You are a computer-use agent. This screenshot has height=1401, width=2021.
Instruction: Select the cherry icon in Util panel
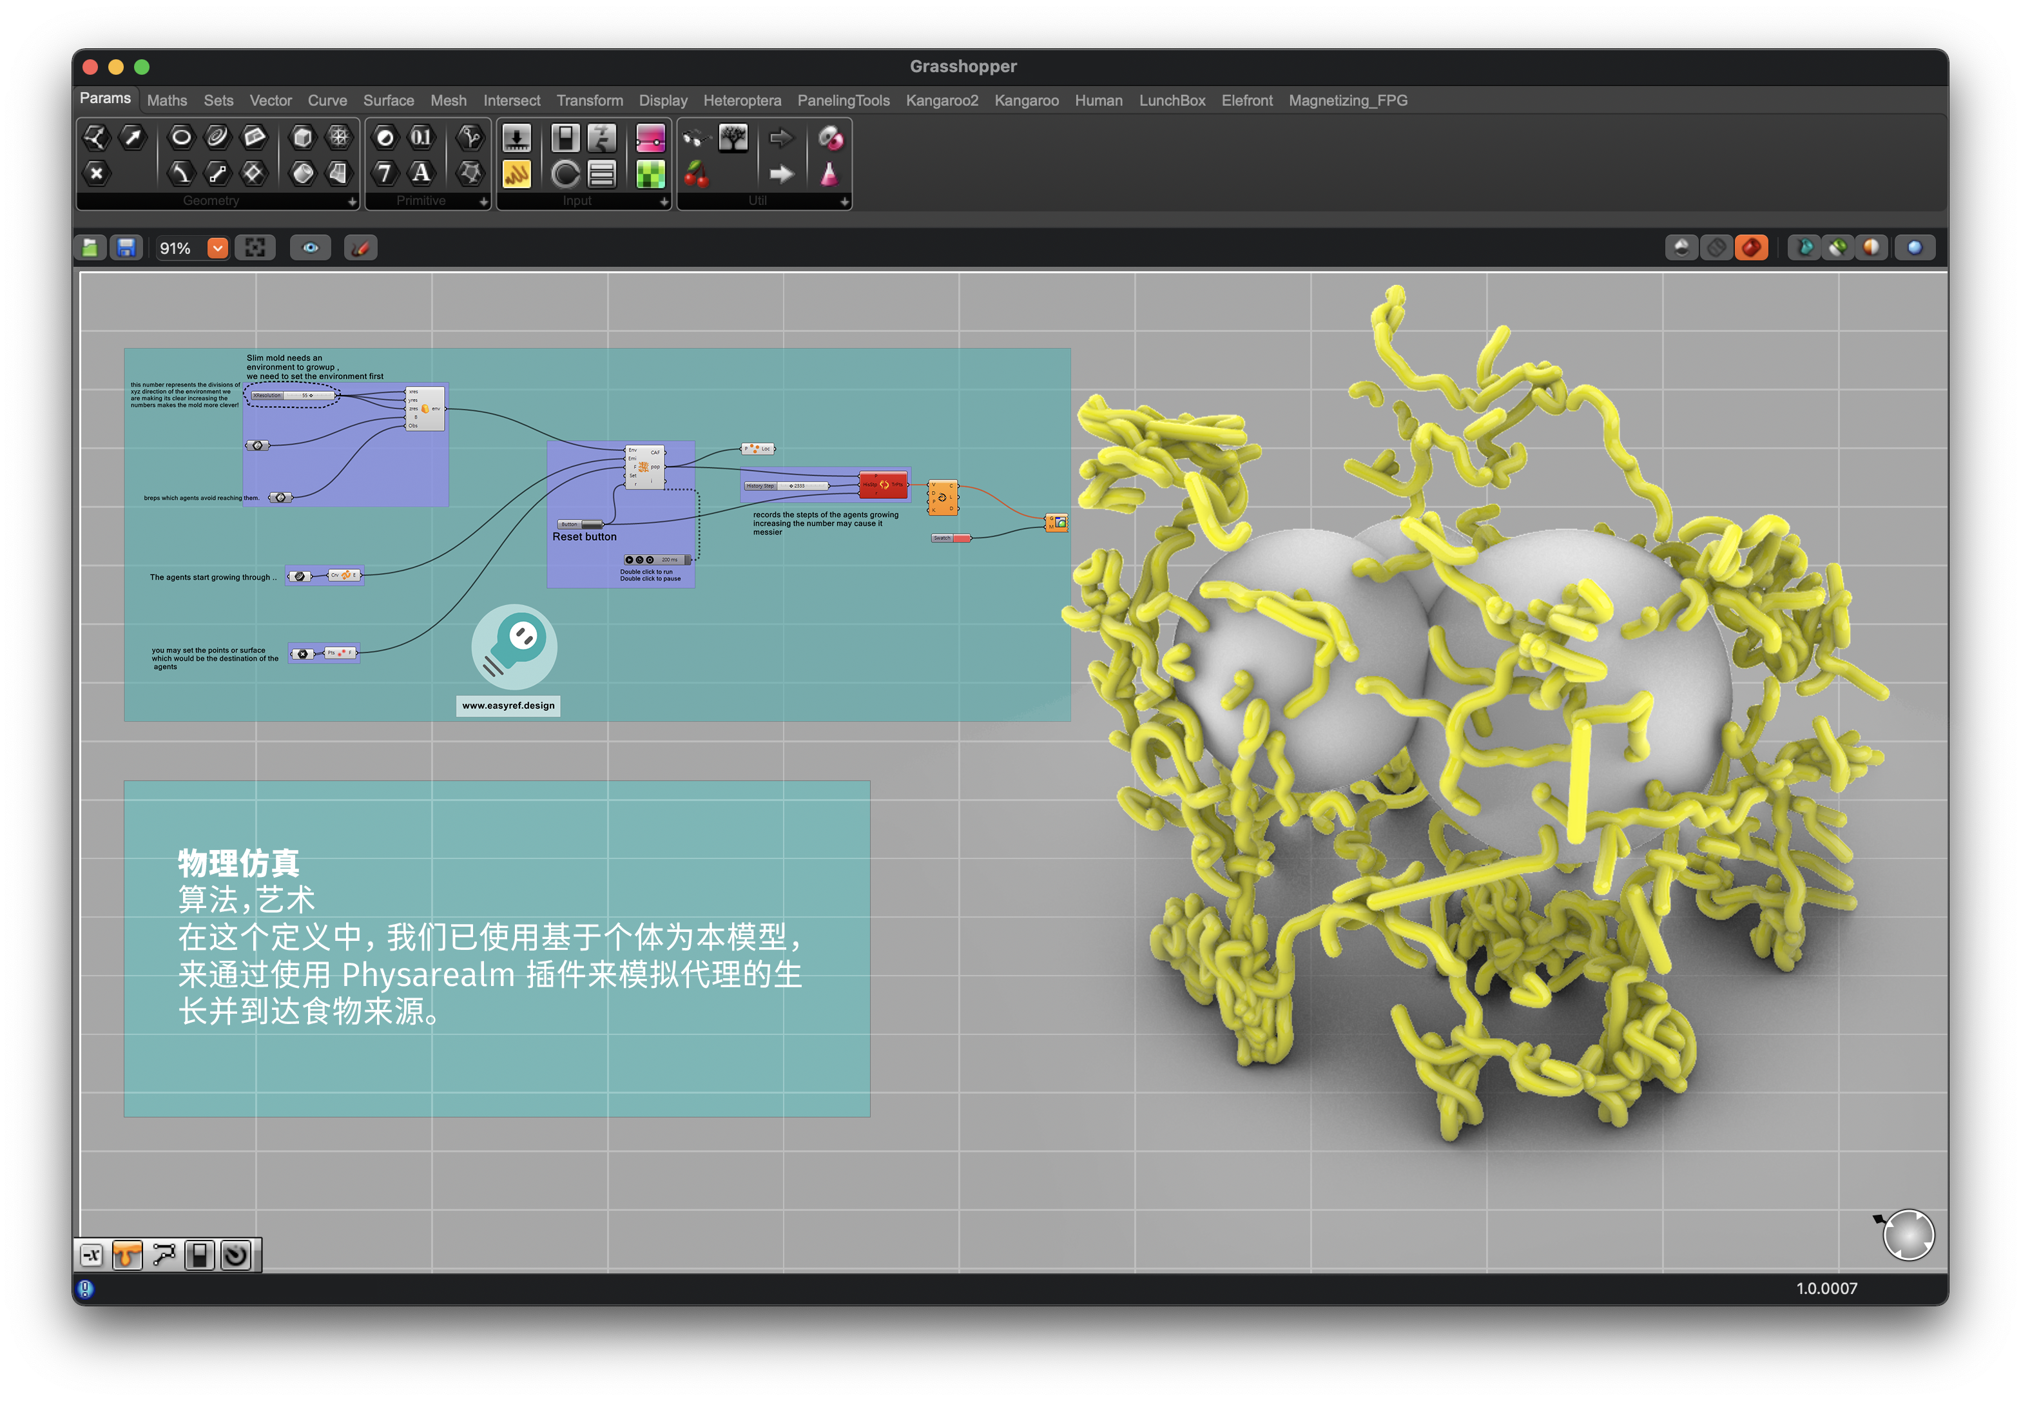point(696,174)
